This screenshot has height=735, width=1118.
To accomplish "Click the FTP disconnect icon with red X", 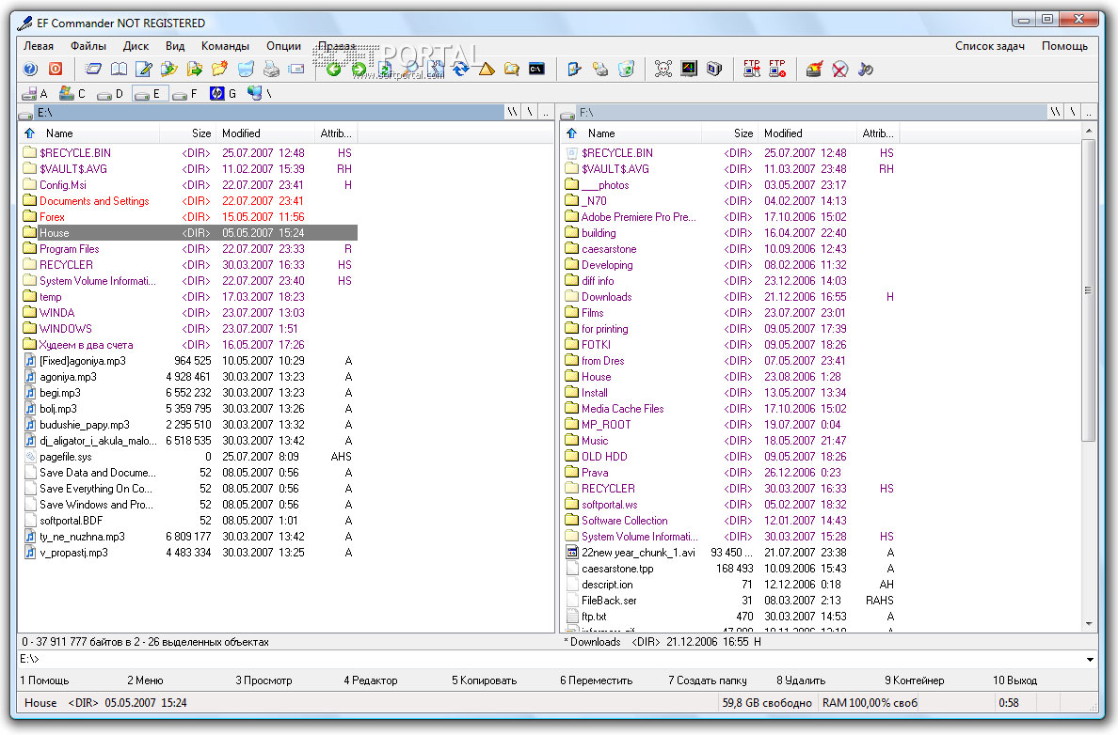I will pyautogui.click(x=777, y=70).
